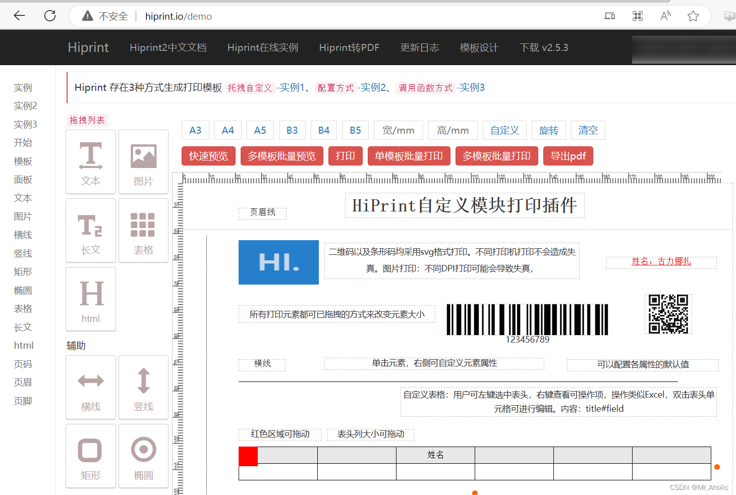Viewport: 736px width, 495px height.
Task: Open read aloud icon in address bar
Action: tap(665, 16)
